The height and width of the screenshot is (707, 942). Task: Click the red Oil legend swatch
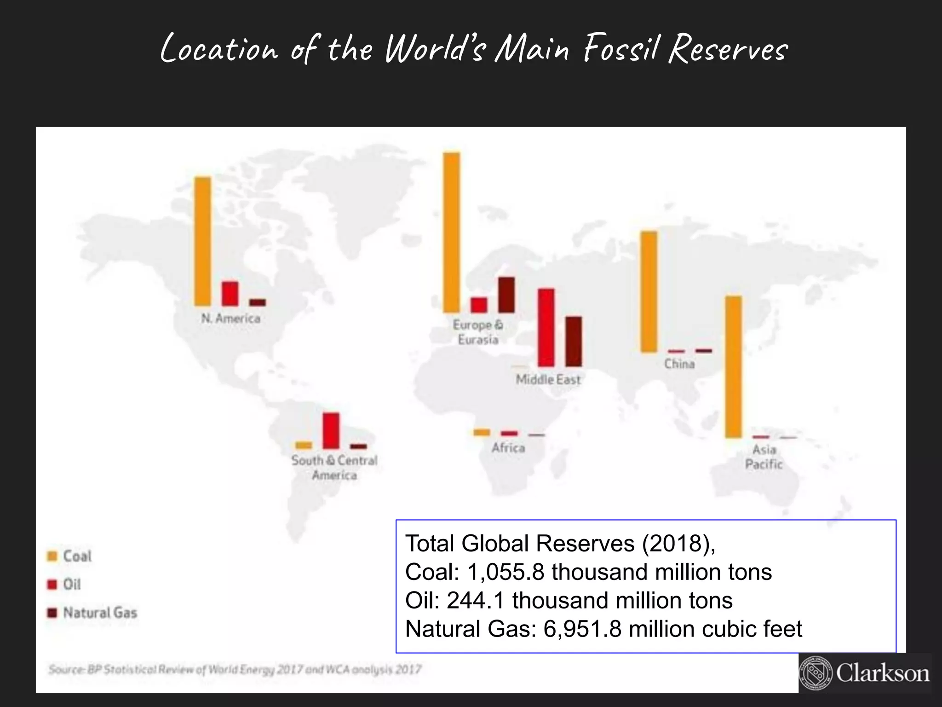tap(52, 585)
